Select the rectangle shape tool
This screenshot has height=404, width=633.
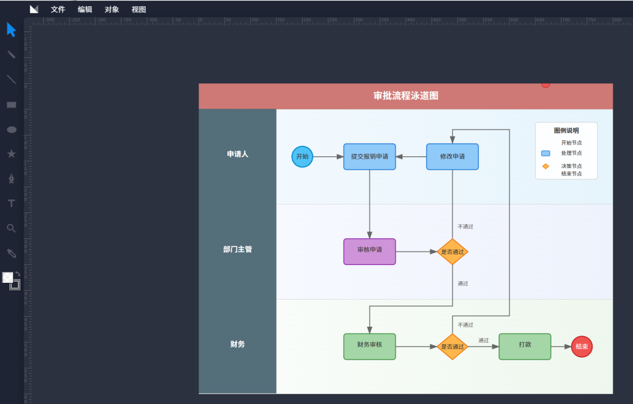11,105
